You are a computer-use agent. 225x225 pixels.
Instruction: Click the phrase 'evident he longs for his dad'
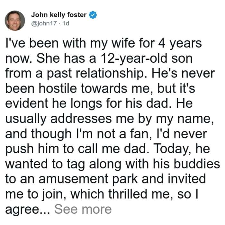point(86,104)
